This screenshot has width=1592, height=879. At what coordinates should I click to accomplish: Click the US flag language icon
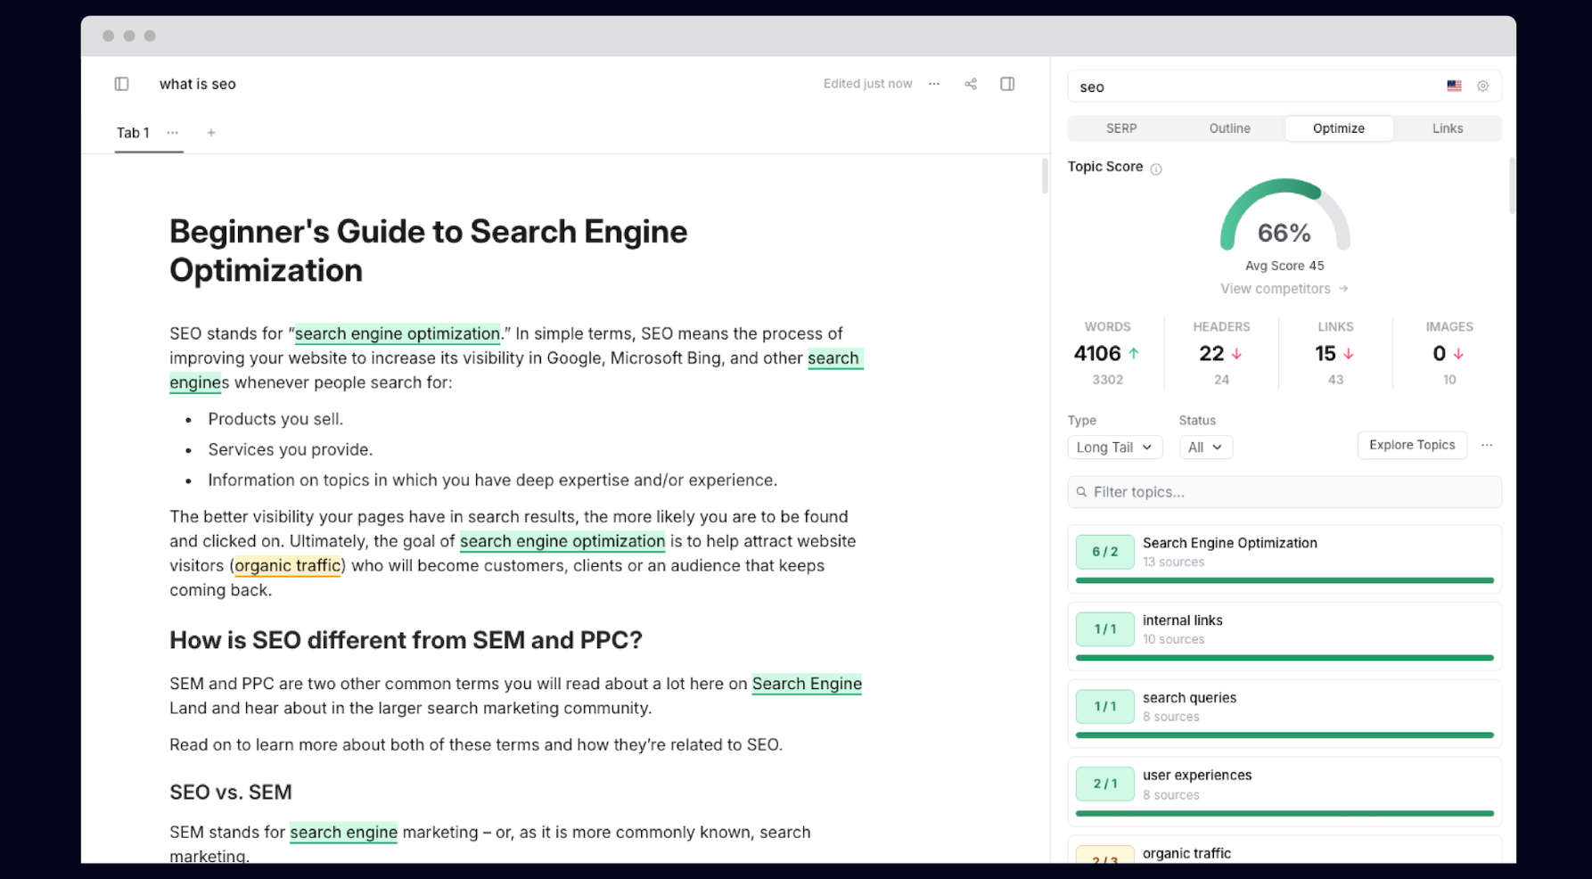pos(1454,86)
